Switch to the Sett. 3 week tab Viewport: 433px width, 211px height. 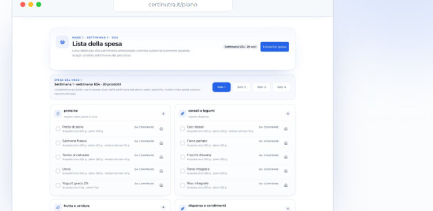click(x=262, y=87)
